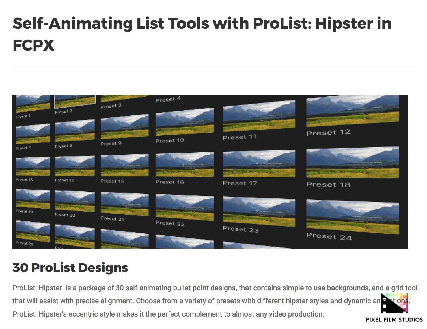Image resolution: width=427 pixels, height=329 pixels.
Task: Pick the Preset 14 thumbnail
Action: (x=75, y=166)
